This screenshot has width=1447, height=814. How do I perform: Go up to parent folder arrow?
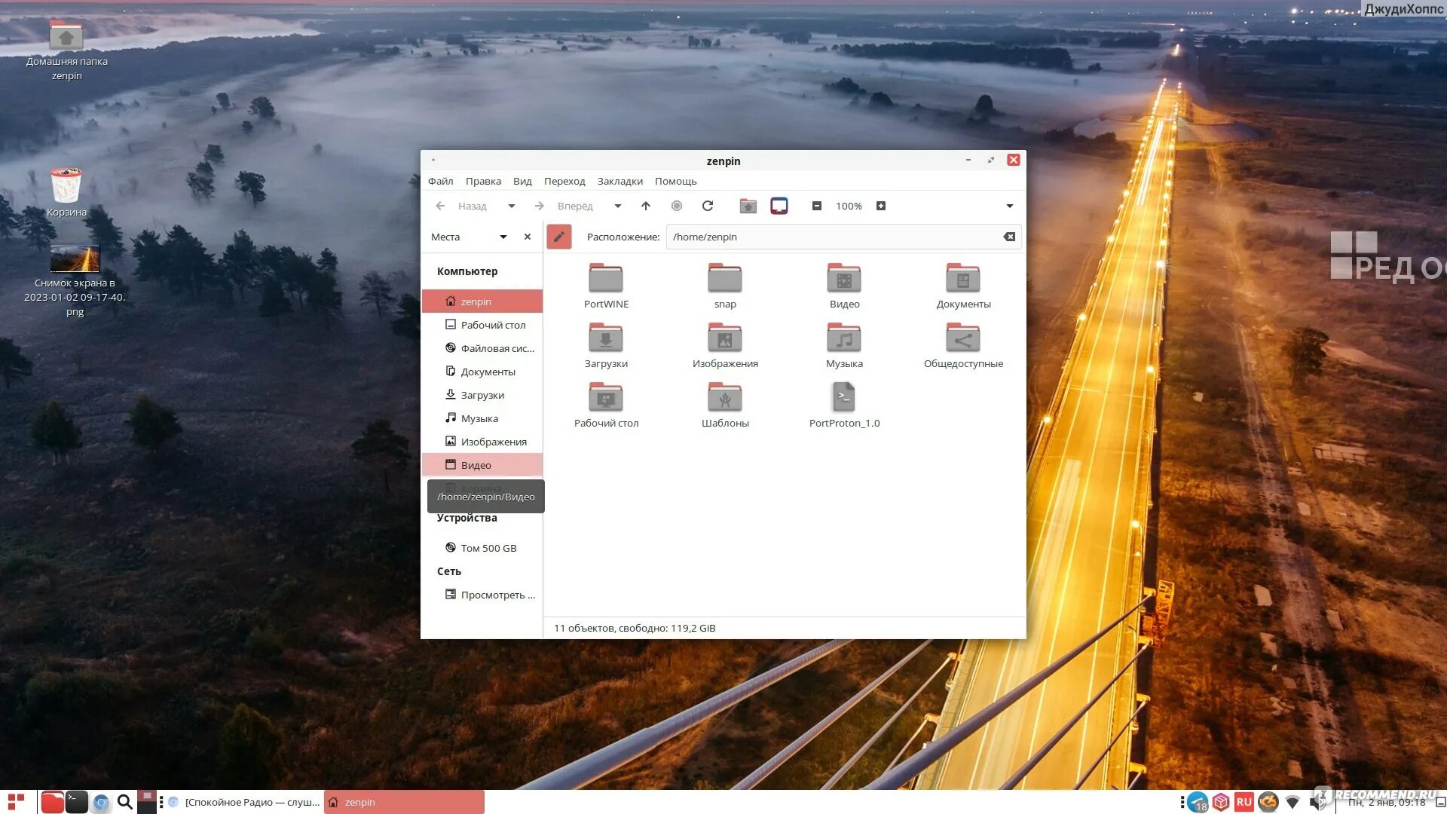(x=646, y=206)
